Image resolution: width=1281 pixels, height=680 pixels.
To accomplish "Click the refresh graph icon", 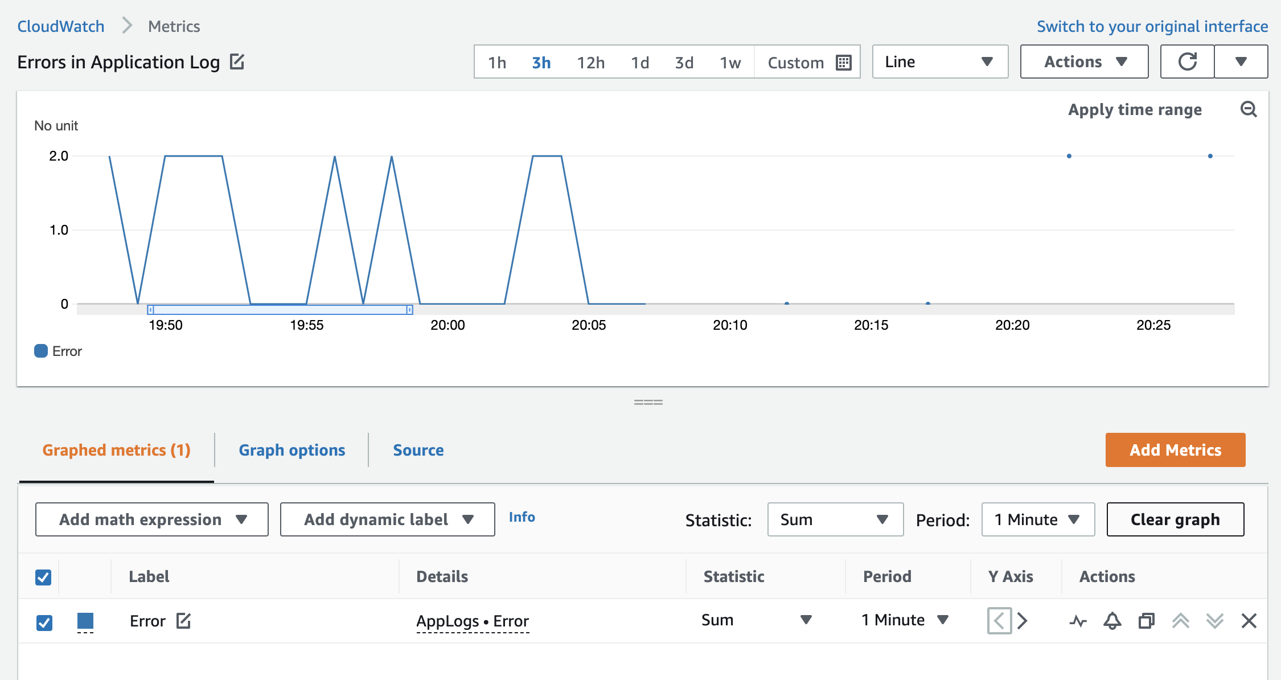I will coord(1187,62).
